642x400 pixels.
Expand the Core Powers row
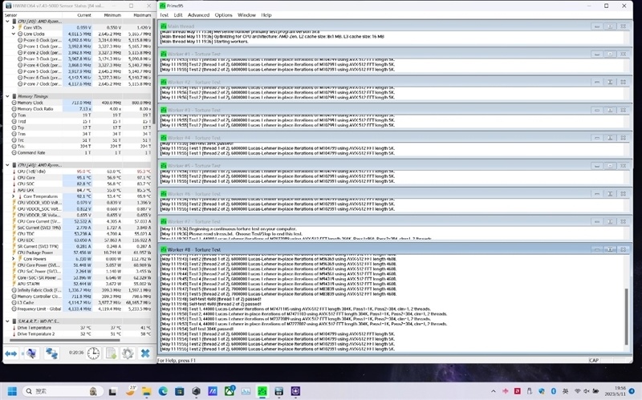point(14,259)
